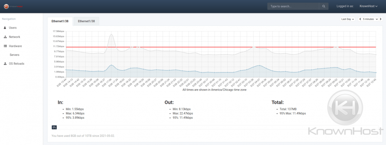The height and width of the screenshot is (145, 386).
Task: Click the magnifier search icon
Action: tap(324, 7)
